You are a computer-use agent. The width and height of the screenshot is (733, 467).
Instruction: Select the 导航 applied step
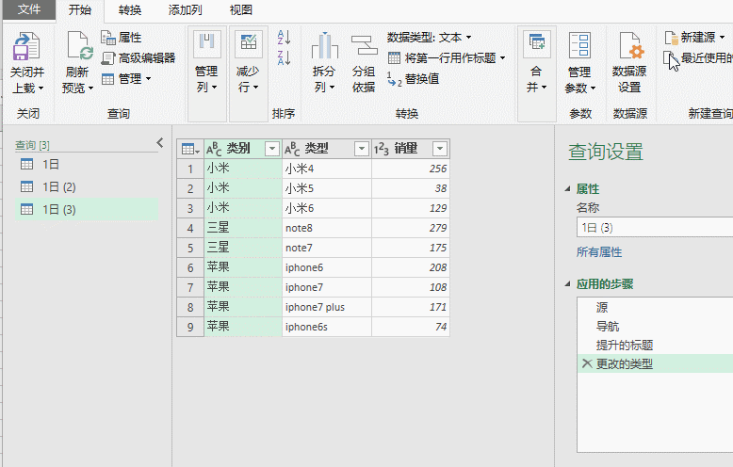[655, 327]
